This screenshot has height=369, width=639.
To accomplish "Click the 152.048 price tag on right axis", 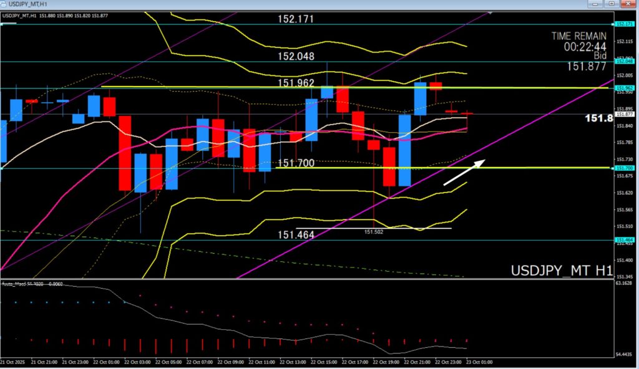I will [x=623, y=61].
